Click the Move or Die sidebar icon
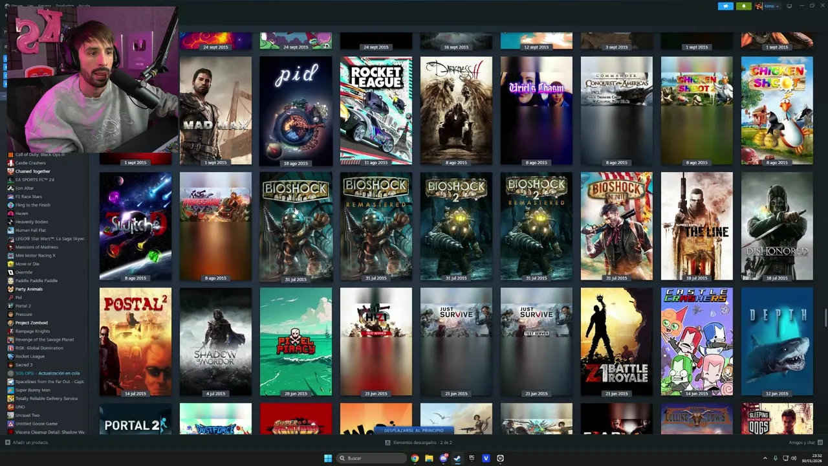 [10, 264]
